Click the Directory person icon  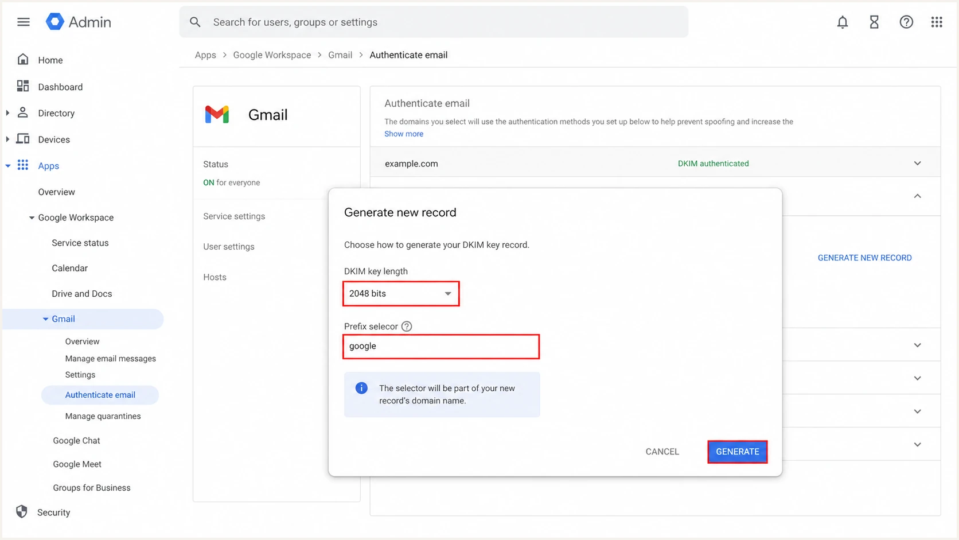click(x=23, y=112)
